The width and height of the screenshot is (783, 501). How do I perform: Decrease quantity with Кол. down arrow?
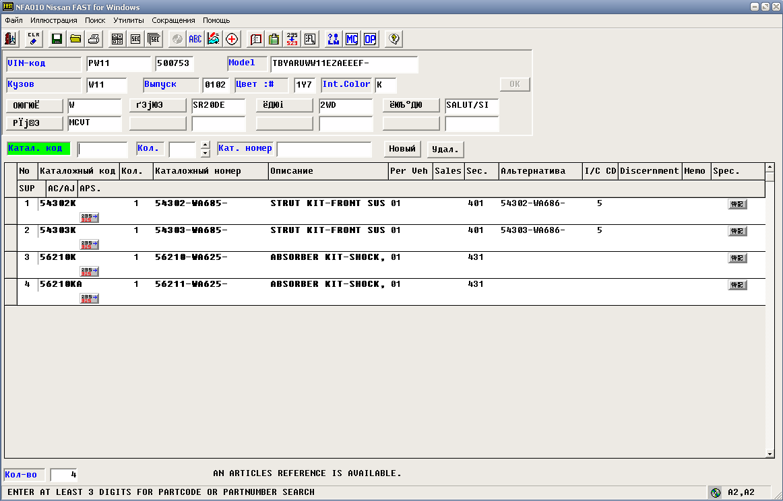[x=206, y=153]
